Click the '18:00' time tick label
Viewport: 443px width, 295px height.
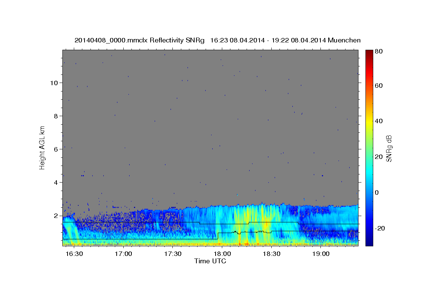pos(222,254)
